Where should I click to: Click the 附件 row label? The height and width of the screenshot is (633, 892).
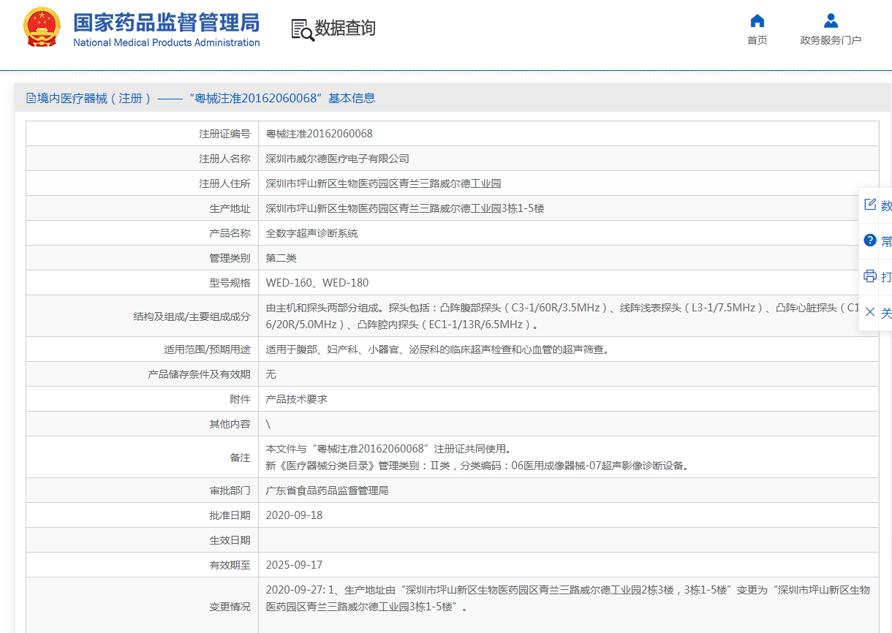pos(240,399)
